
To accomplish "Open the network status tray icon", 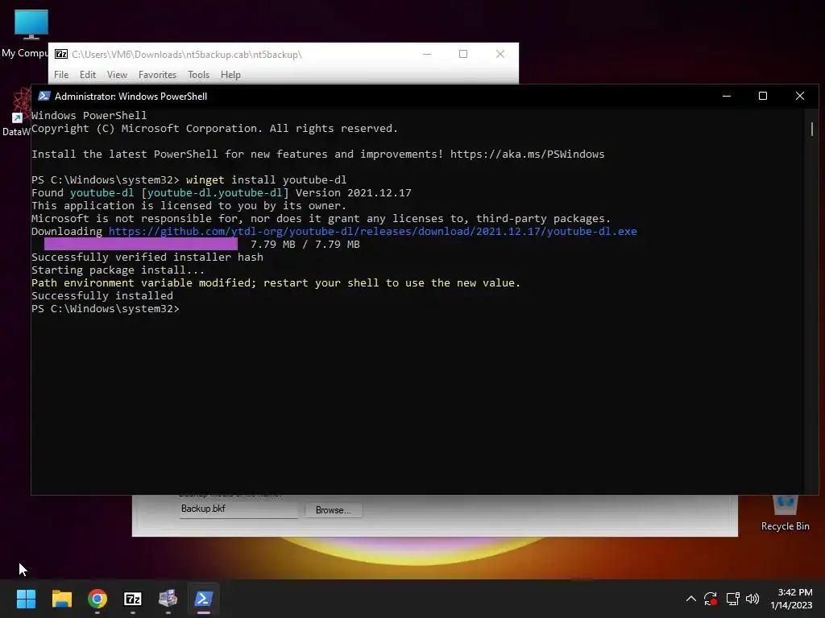I will point(732,599).
